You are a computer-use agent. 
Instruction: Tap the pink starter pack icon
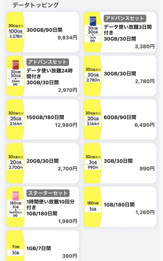click(16, 196)
